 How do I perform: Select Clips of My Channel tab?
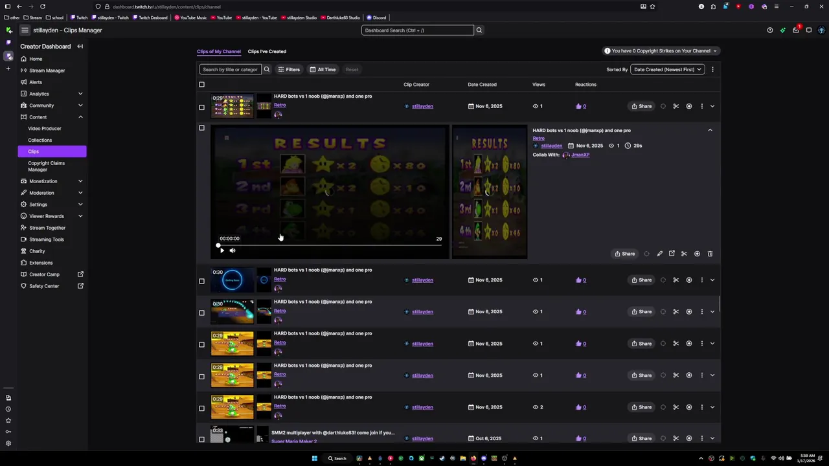219,51
